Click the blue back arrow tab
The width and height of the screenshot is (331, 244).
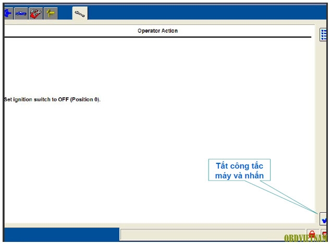[8, 14]
